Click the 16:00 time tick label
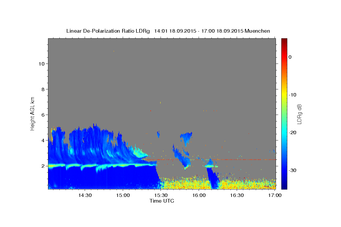 (x=199, y=195)
